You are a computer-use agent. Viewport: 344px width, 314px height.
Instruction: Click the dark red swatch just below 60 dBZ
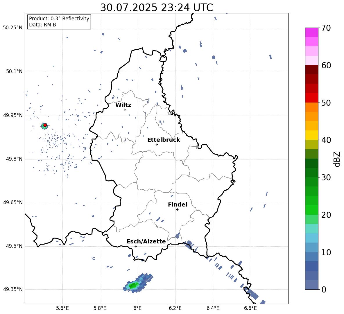click(311, 70)
